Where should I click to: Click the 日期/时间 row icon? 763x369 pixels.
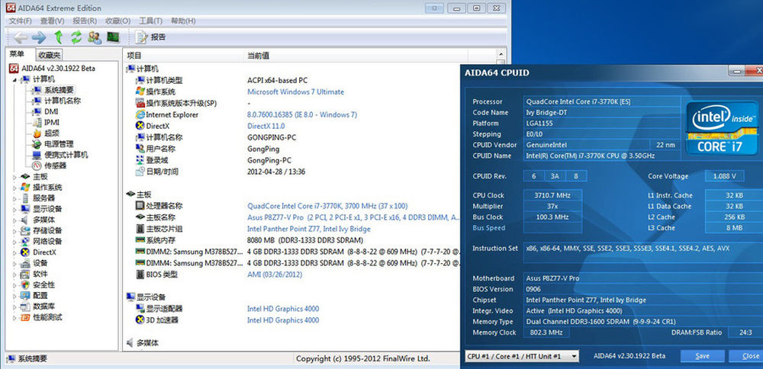click(140, 172)
